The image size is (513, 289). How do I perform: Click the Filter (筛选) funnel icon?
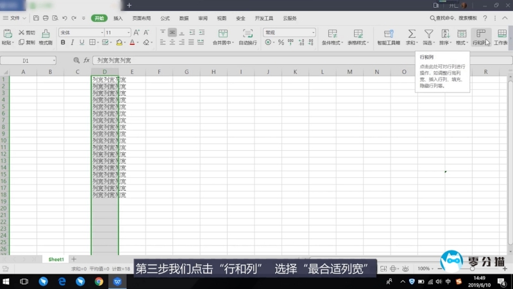pos(428,33)
